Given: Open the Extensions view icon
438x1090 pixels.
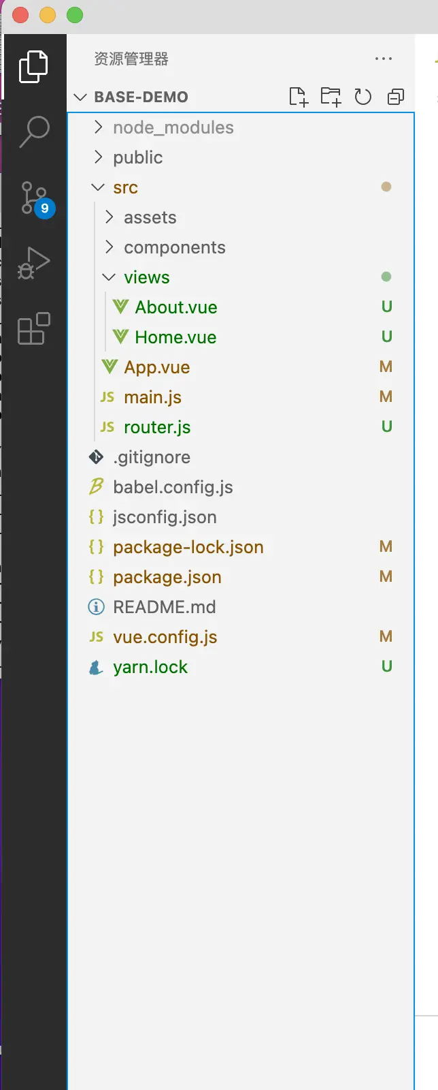Looking at the screenshot, I should 34,329.
